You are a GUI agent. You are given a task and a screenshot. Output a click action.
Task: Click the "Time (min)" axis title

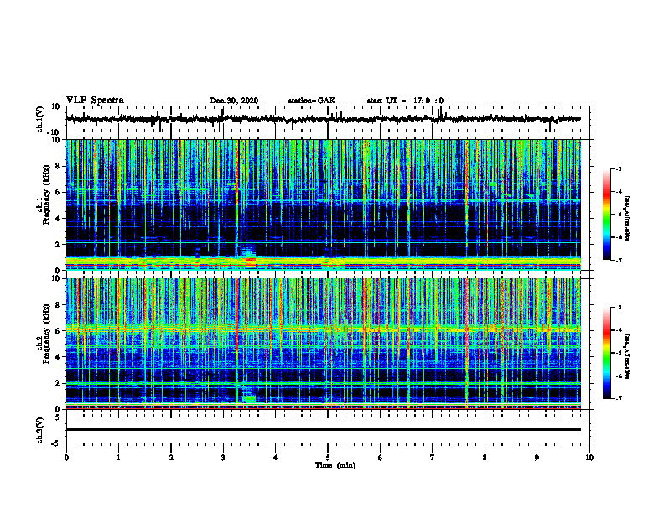click(335, 465)
